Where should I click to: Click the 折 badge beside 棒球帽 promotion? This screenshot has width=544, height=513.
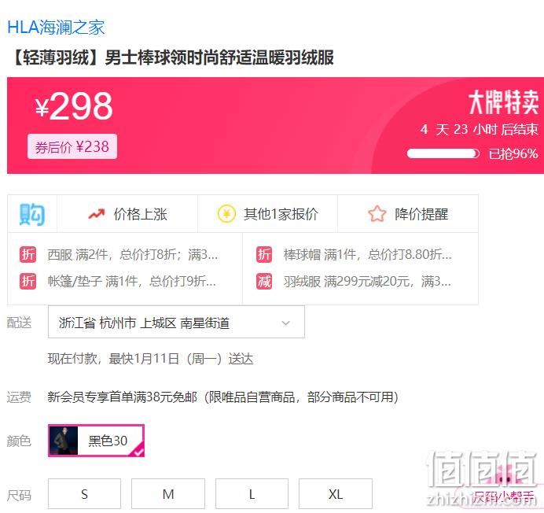click(264, 255)
